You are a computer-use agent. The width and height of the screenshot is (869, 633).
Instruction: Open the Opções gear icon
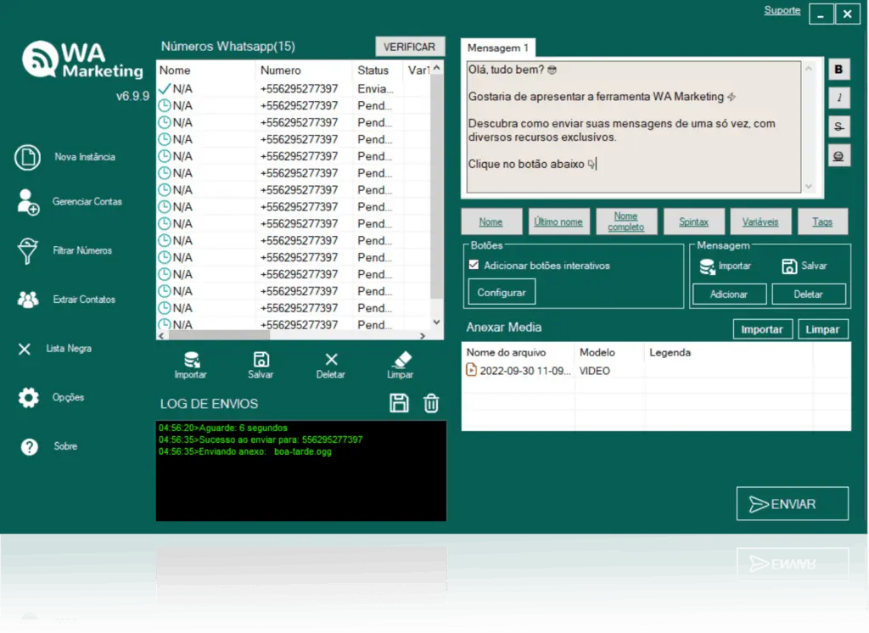click(28, 398)
